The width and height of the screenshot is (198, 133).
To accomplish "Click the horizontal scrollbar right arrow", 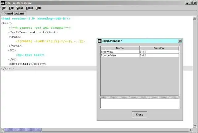I will (191, 130).
